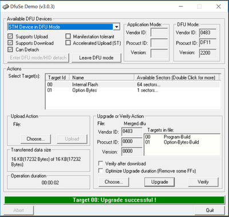Click the Upload button
229x217 pixels.
(x=72, y=139)
